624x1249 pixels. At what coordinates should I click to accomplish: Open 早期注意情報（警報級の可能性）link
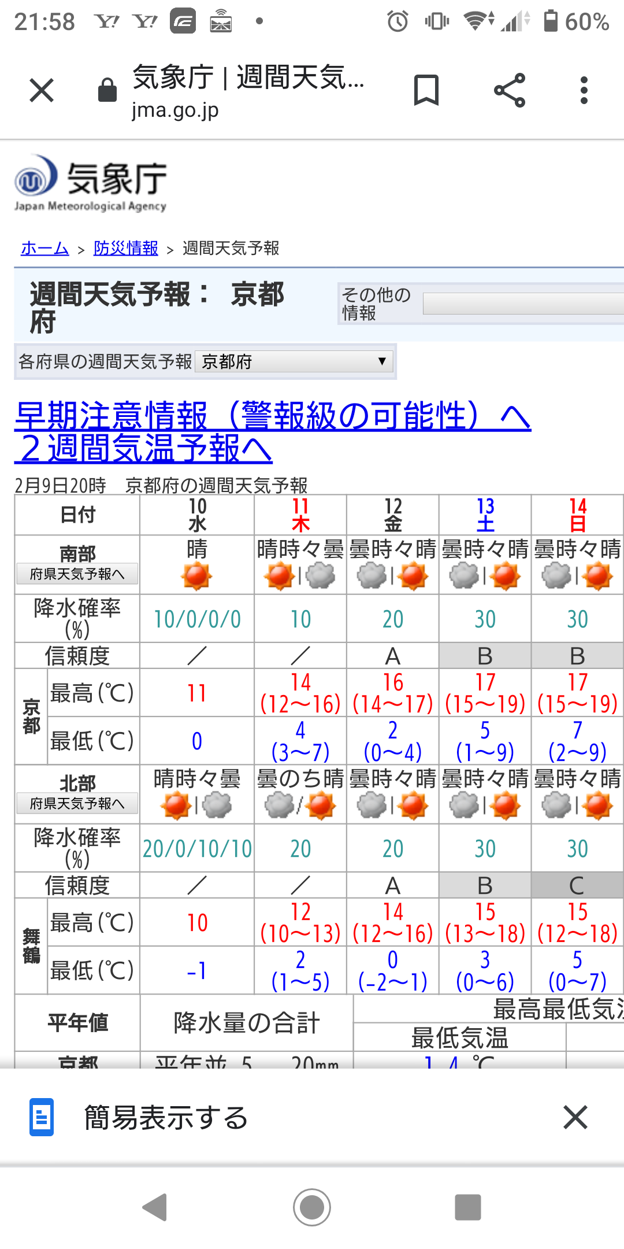click(272, 416)
